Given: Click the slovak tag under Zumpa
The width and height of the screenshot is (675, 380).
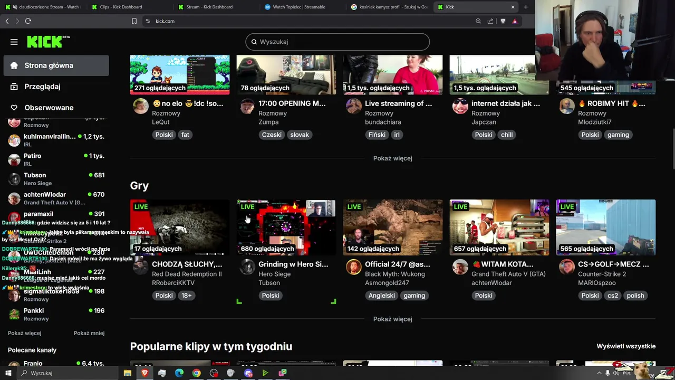Looking at the screenshot, I should click(x=300, y=135).
